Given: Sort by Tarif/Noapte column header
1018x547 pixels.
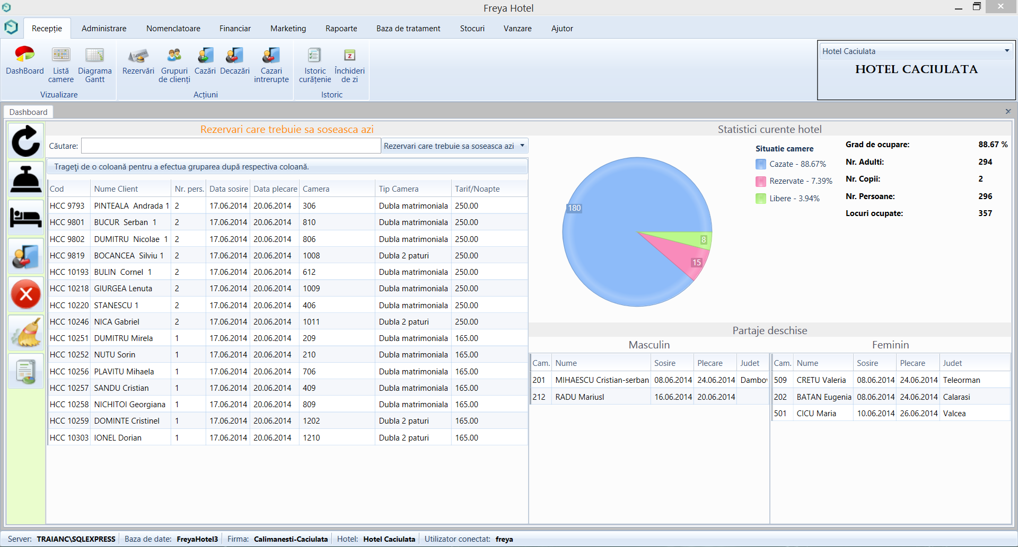Looking at the screenshot, I should 477,189.
